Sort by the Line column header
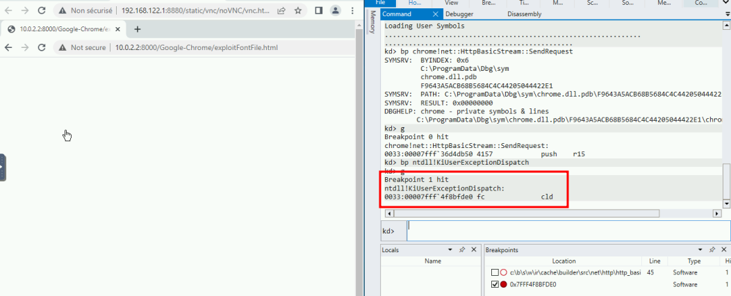This screenshot has height=296, width=731. [x=654, y=261]
